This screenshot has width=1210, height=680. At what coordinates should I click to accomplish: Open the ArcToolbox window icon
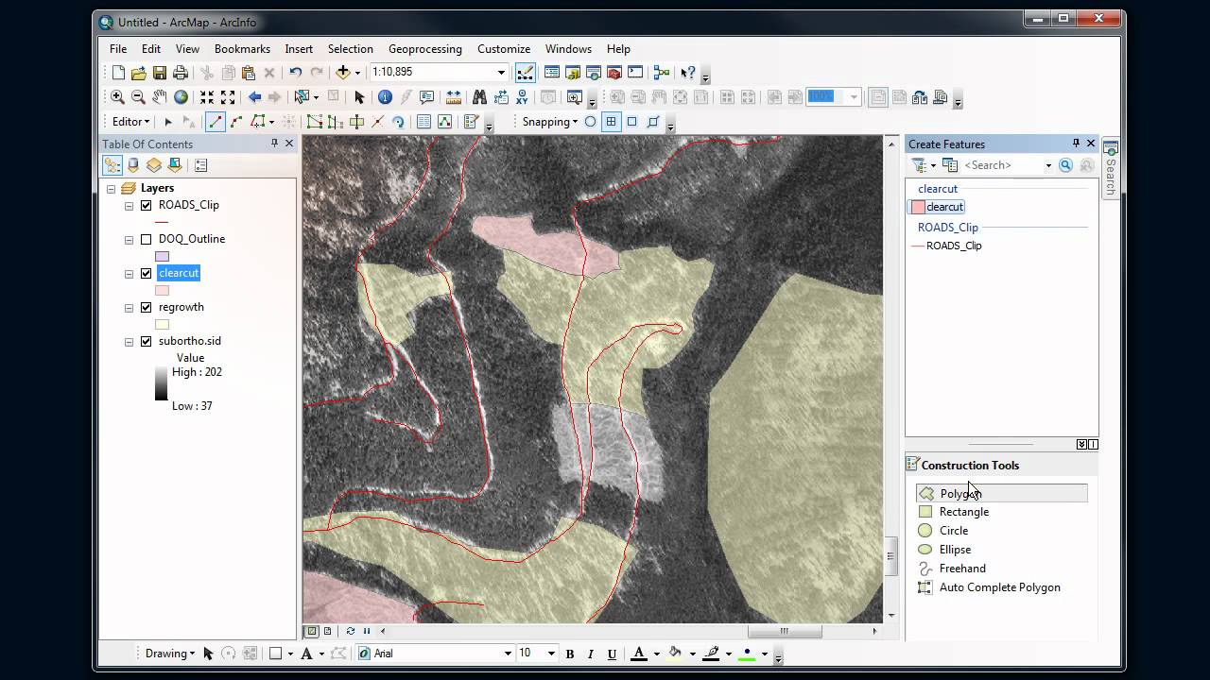coord(614,73)
